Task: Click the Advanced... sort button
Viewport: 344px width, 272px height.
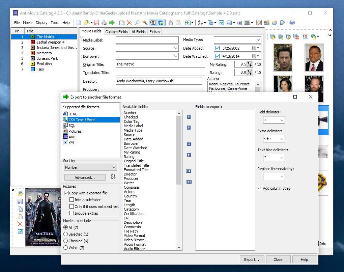Action: (x=85, y=178)
